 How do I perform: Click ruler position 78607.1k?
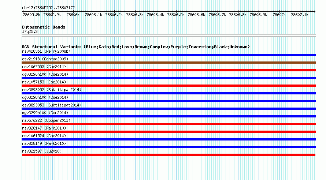[300, 15]
